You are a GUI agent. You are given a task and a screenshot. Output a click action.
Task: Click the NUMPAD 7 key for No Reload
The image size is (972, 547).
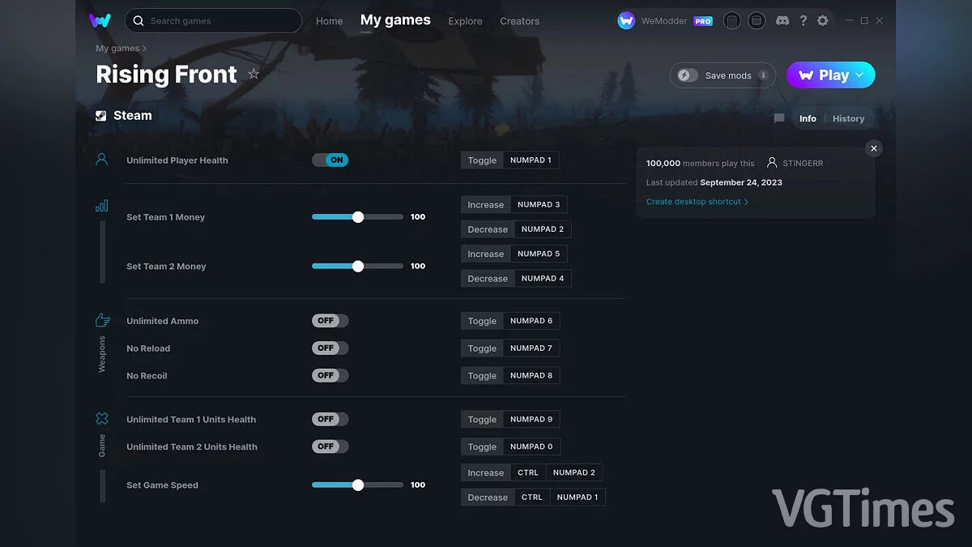(x=531, y=348)
